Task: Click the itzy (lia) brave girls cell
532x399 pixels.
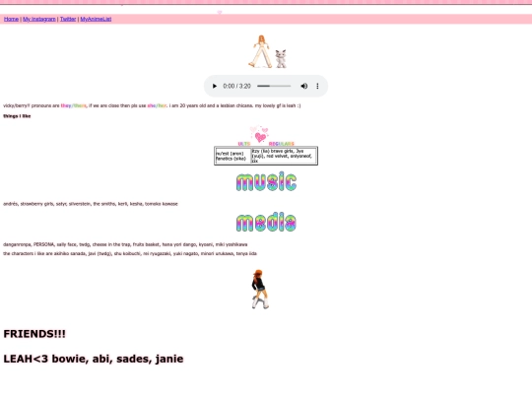Action: [284, 156]
